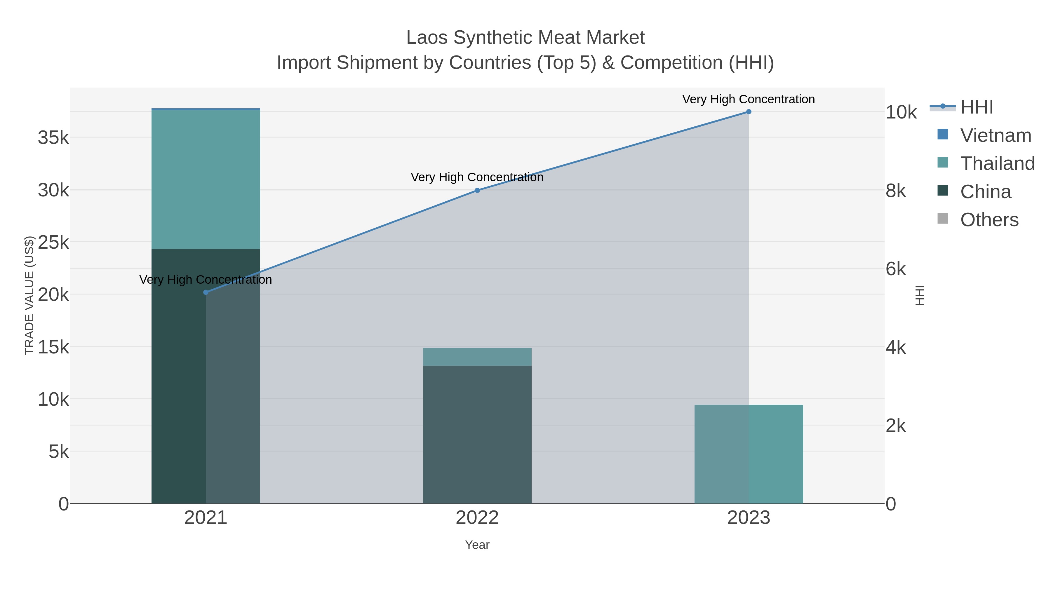
Task: Click the TRADE VALUE (US$) axis title
Action: tap(29, 295)
